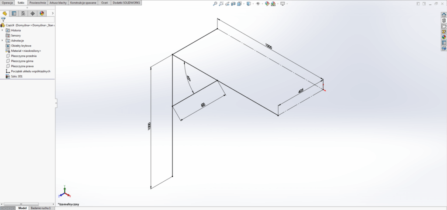Switch to the Dodatki SOLIDWORKS tab
The height and width of the screenshot is (210, 447).
[126, 3]
